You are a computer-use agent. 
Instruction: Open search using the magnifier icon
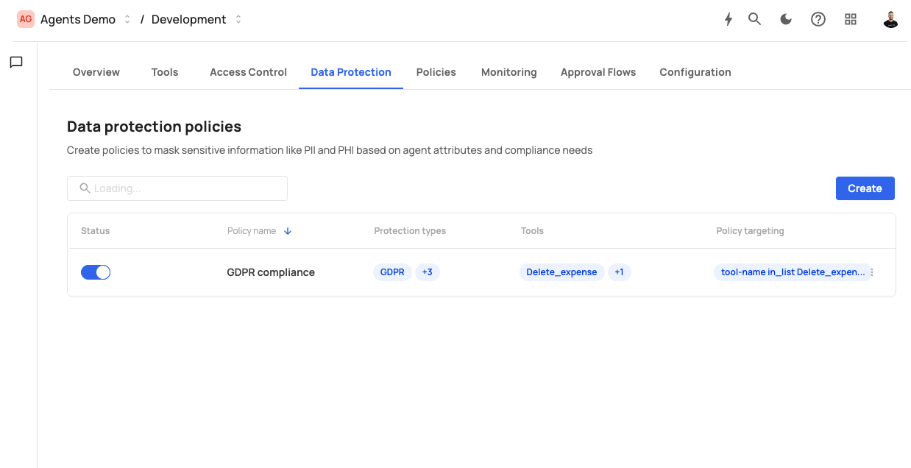754,20
